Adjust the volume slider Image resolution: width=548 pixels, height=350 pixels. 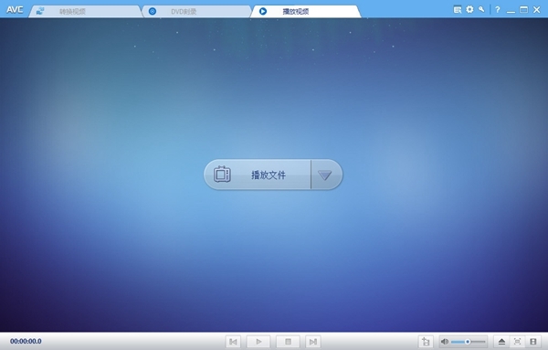tap(468, 342)
